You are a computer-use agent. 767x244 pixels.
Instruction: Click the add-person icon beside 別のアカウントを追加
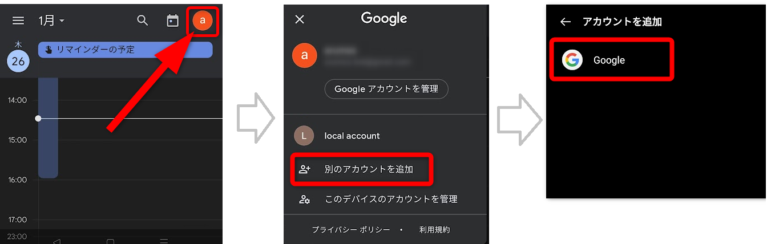pos(305,169)
